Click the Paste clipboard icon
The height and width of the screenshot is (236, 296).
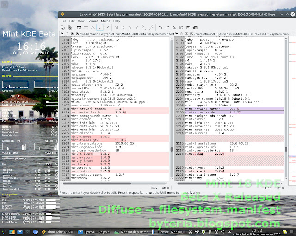[188, 28]
